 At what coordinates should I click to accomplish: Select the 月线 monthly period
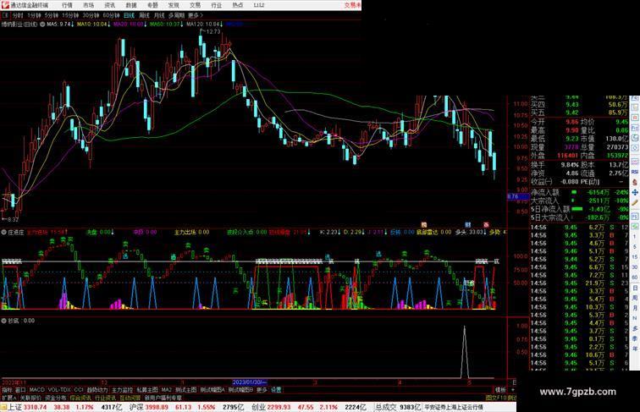pos(159,15)
